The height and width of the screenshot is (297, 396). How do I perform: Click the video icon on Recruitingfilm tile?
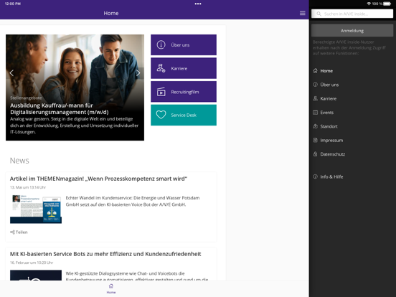(161, 92)
